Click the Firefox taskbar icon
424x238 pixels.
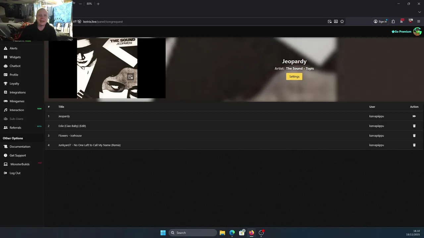point(251,233)
